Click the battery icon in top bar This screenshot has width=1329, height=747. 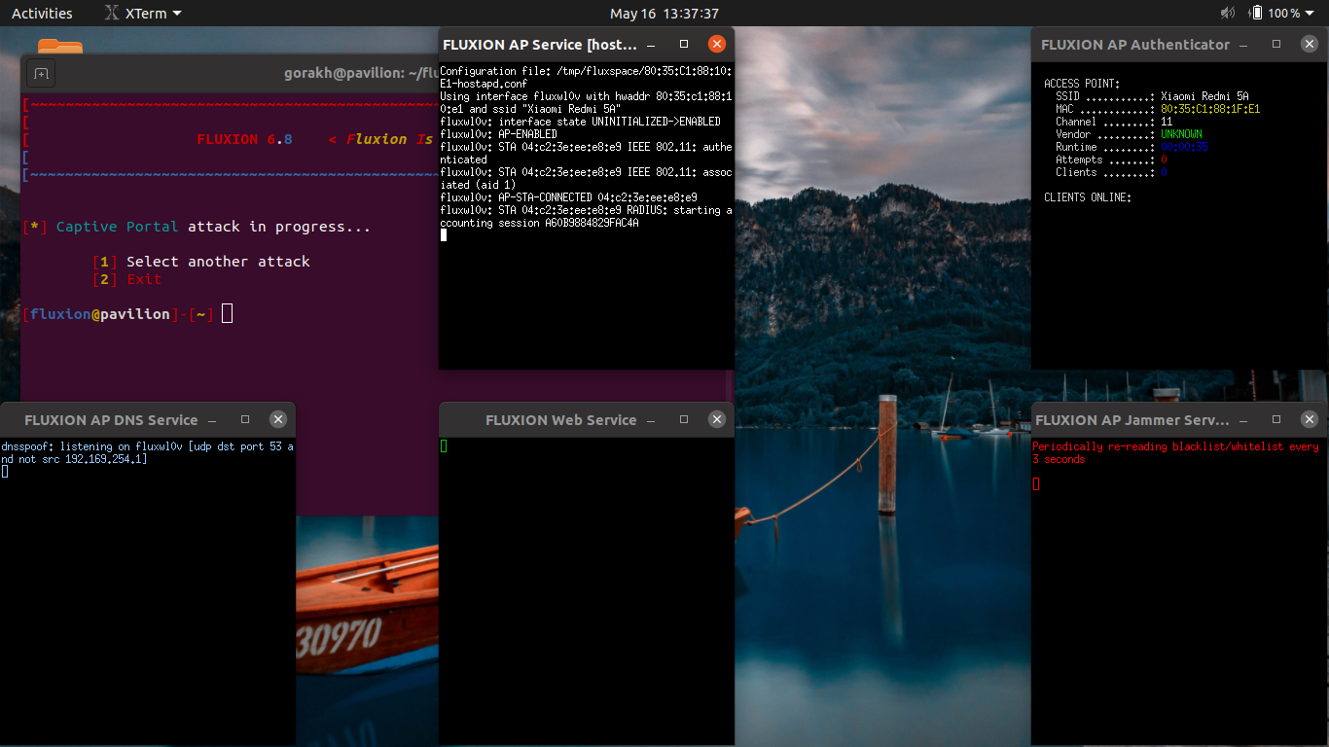[x=1256, y=14]
